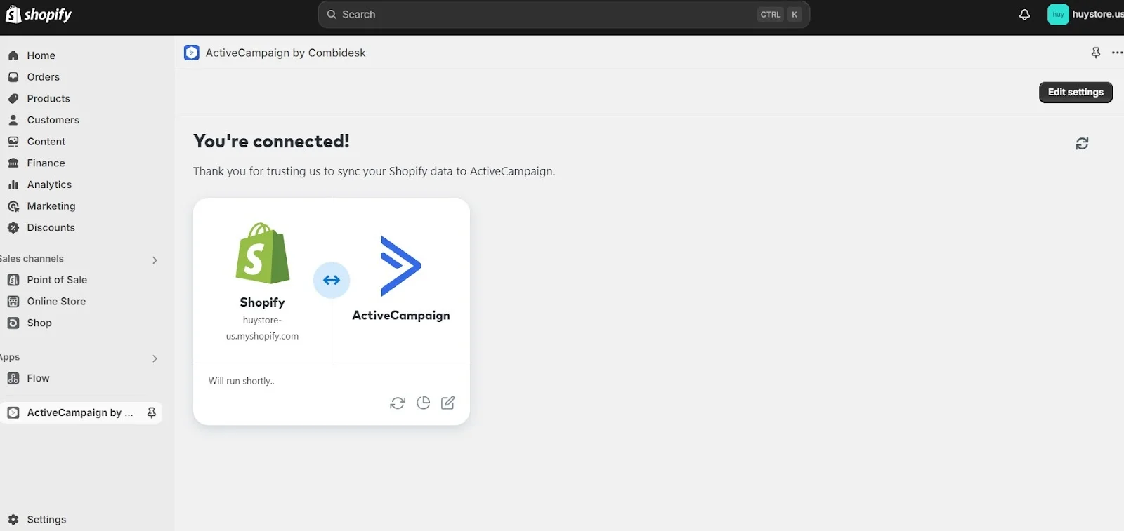
Task: Click the huystore-us.myshopify.com store address
Action: 262,328
